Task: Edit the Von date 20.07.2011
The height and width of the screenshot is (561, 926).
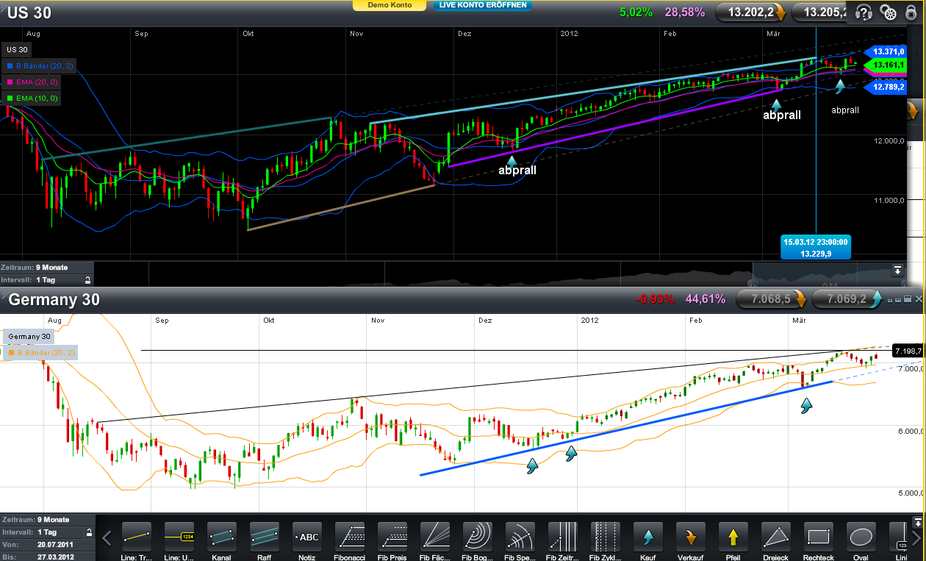Action: point(47,545)
